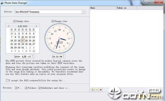Viewport: 165px width, 101px height.
Task: Click the red X clear list icon
Action: [x=101, y=90]
